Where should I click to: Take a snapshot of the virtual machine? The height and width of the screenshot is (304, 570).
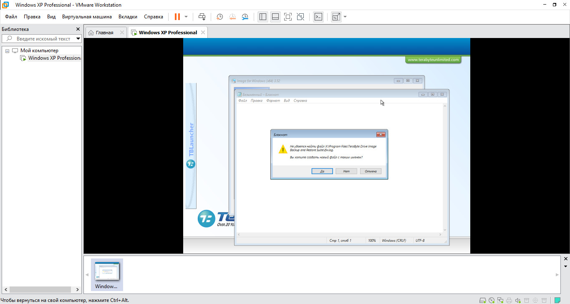(x=219, y=17)
